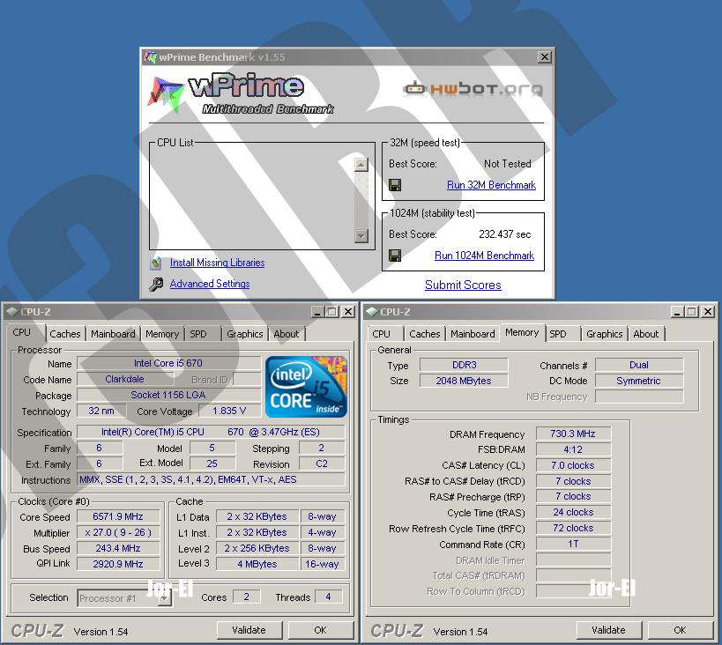The height and width of the screenshot is (645, 722).
Task: Open Install Missing Libraries link
Action: point(217,263)
